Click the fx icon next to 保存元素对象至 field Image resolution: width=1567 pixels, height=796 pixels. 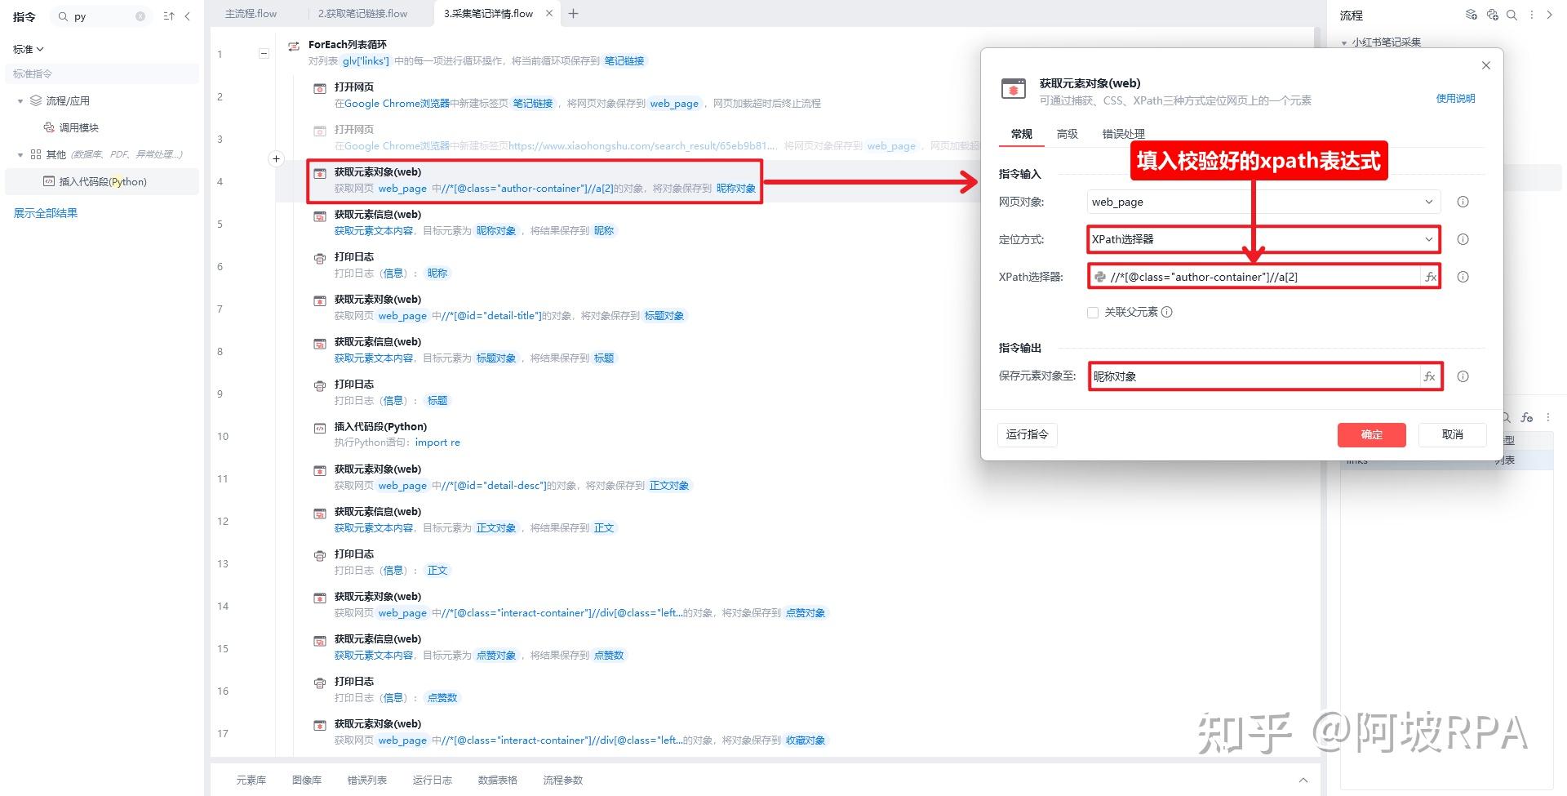[1431, 376]
